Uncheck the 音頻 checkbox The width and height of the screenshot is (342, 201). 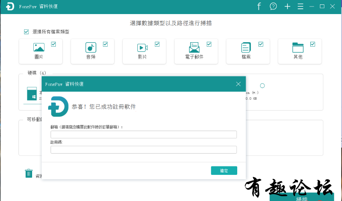(105, 44)
